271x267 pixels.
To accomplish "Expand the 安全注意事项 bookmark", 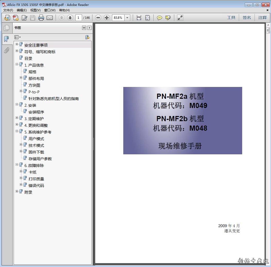I will pyautogui.click(x=17, y=44).
